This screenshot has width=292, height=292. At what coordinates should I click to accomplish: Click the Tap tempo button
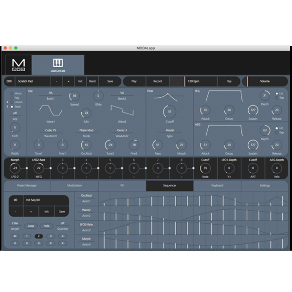228,81
